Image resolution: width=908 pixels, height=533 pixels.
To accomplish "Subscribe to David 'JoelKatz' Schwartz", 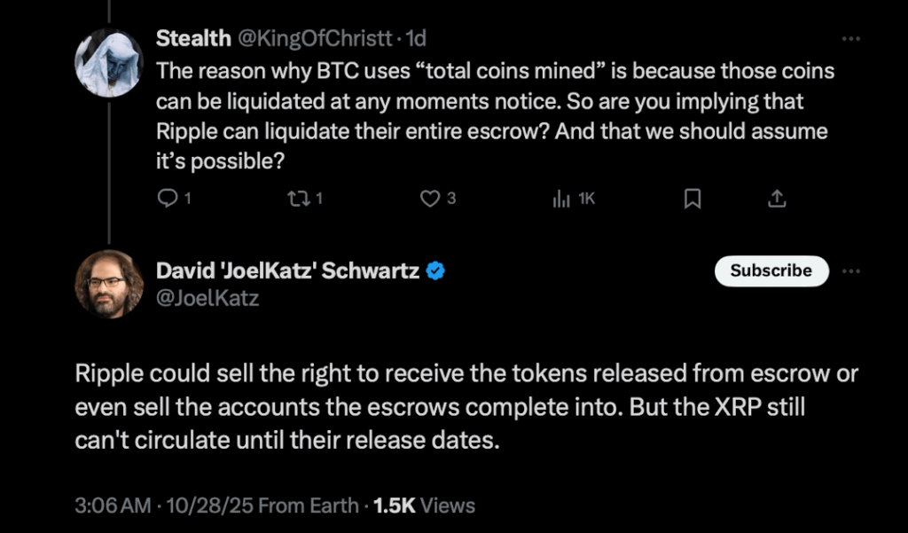I will (771, 270).
